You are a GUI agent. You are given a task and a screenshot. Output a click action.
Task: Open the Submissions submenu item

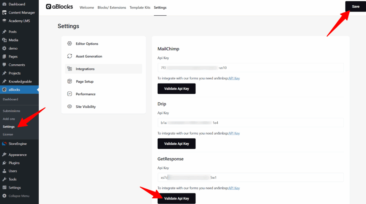pos(11,111)
